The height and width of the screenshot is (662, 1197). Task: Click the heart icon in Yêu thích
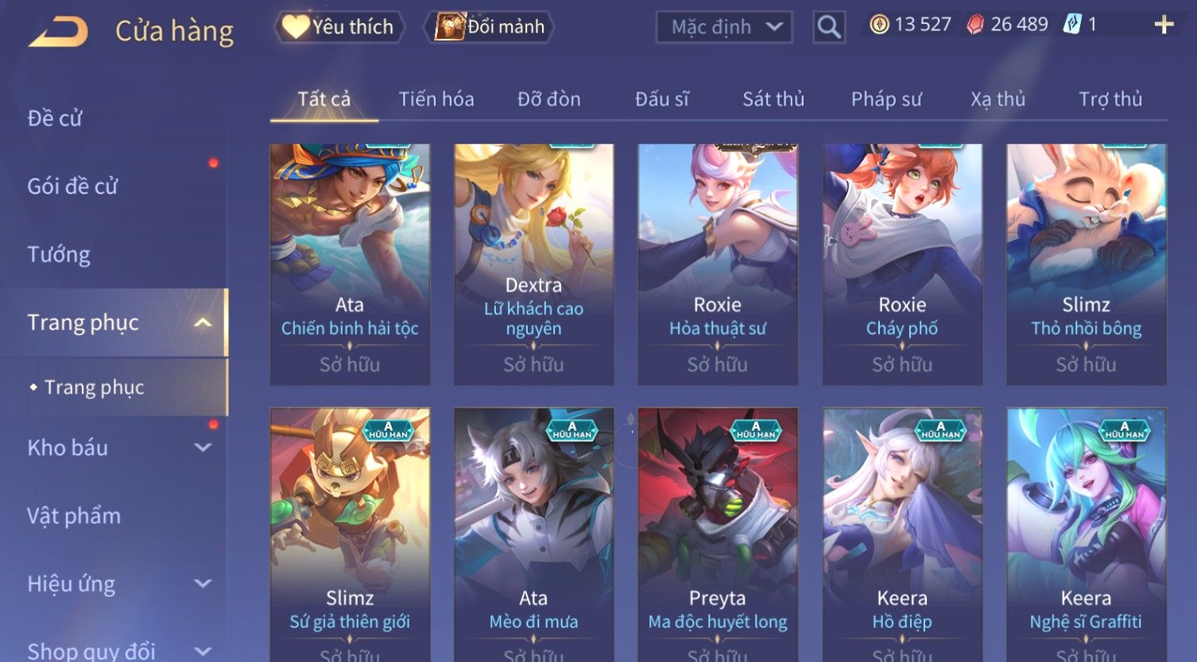[296, 27]
